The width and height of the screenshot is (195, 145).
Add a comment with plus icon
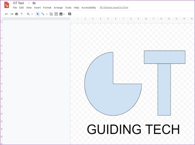(x=70, y=14)
